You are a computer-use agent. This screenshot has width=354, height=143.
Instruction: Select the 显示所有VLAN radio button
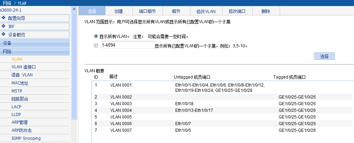click(x=96, y=36)
